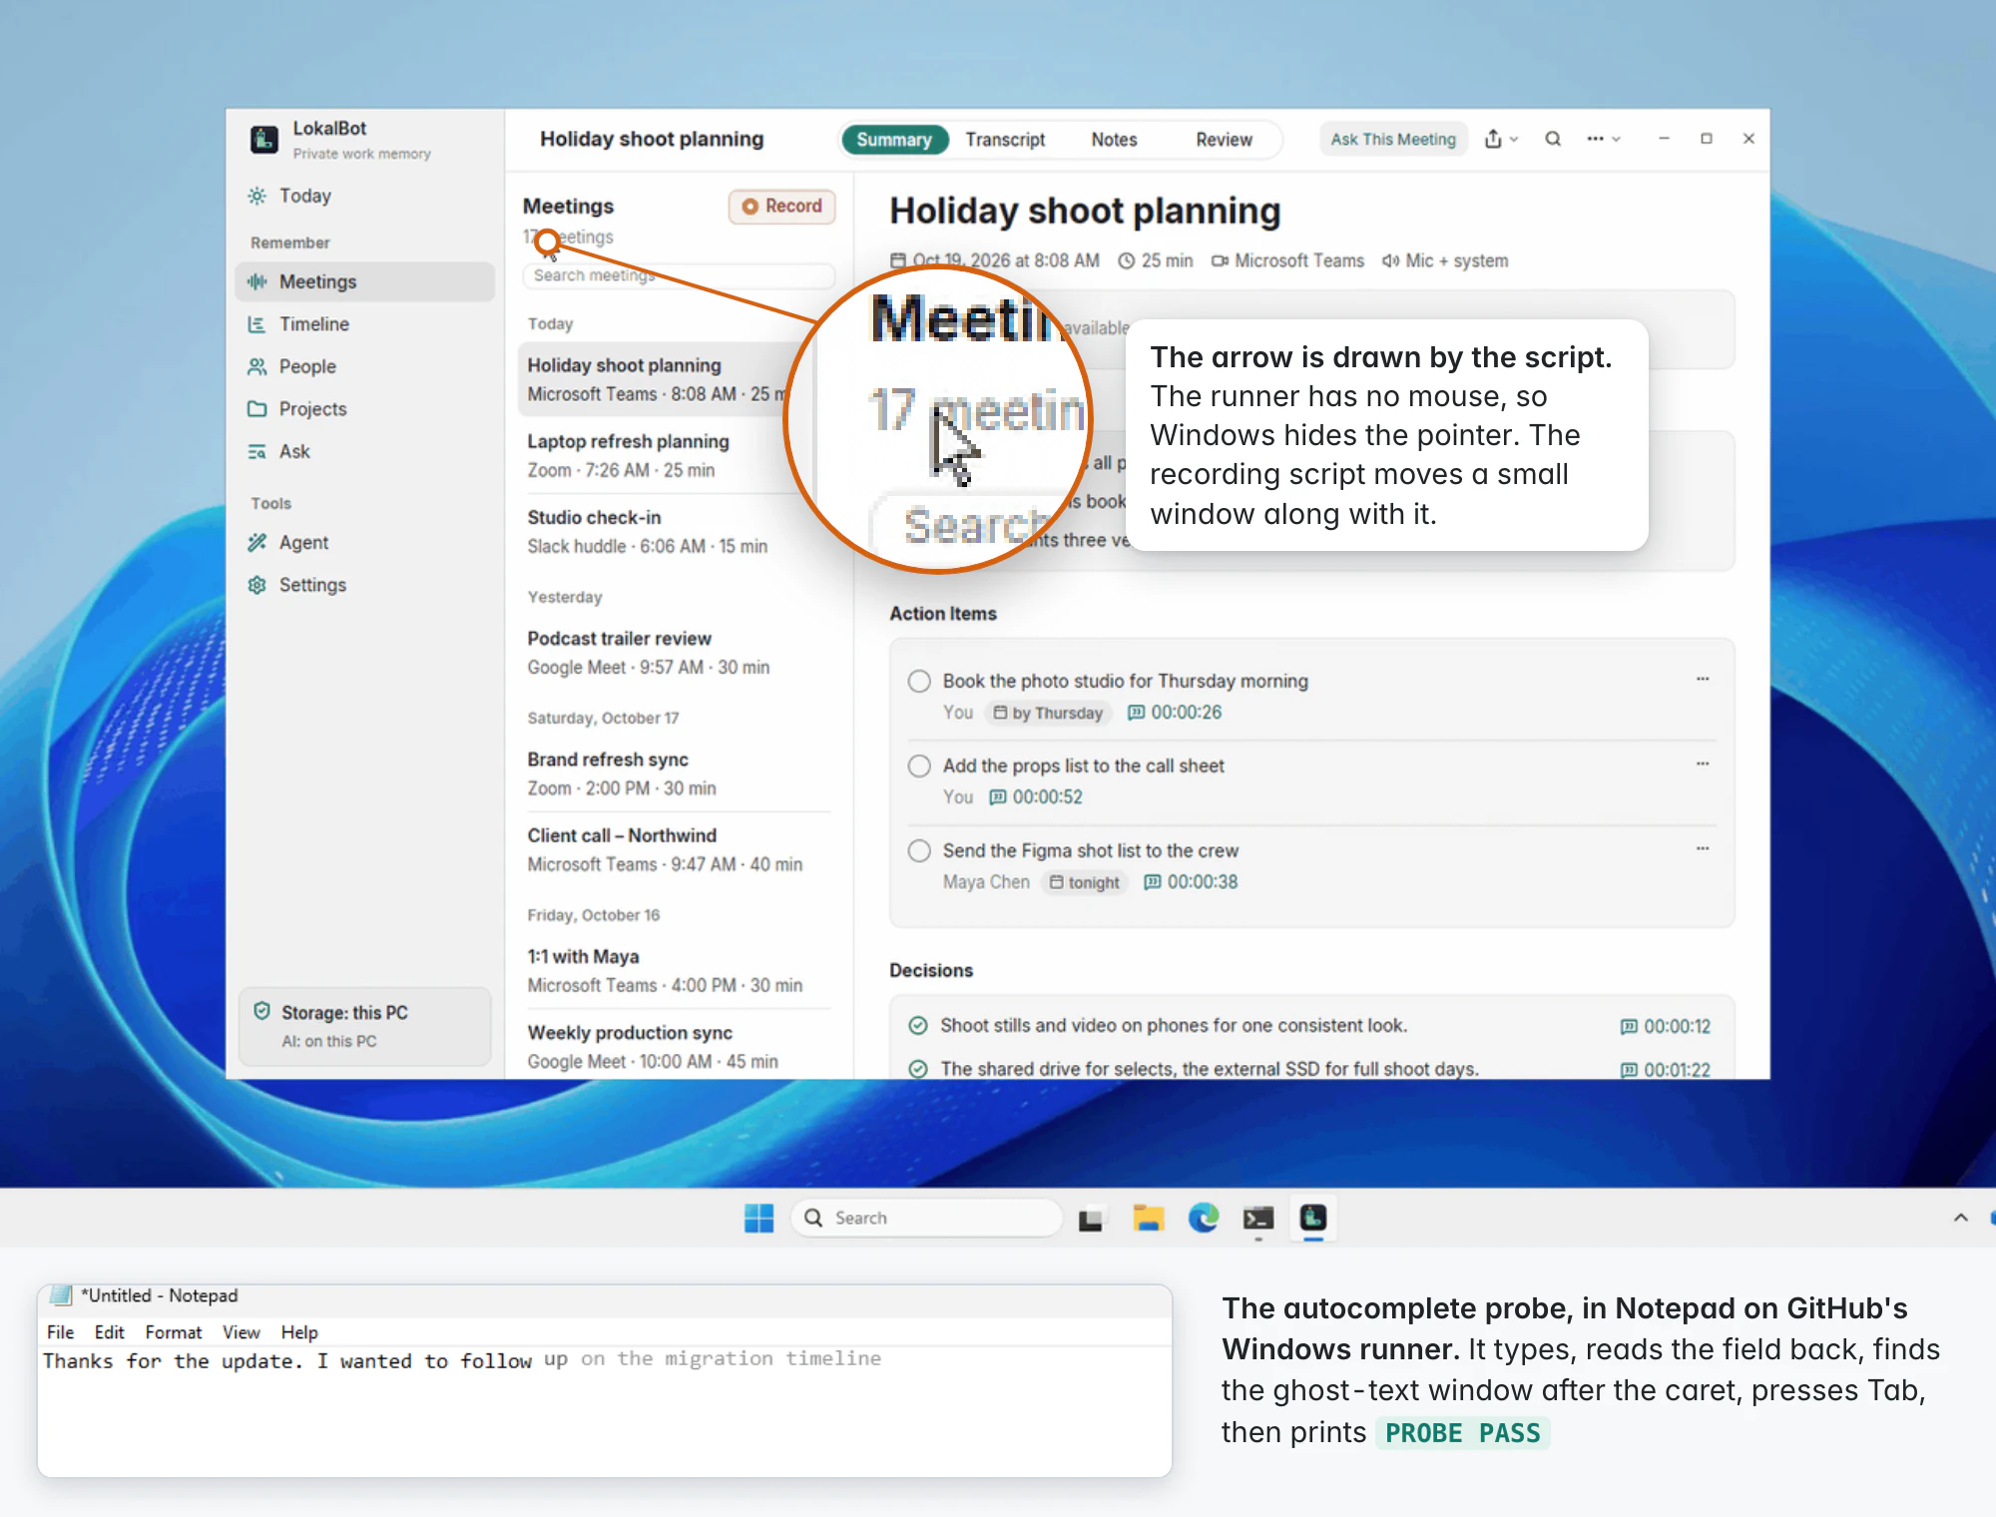Switch to the Notes tab

tap(1114, 140)
